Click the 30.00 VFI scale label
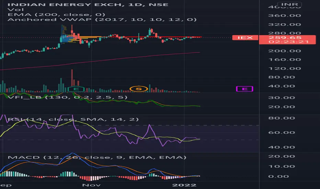 (282, 98)
